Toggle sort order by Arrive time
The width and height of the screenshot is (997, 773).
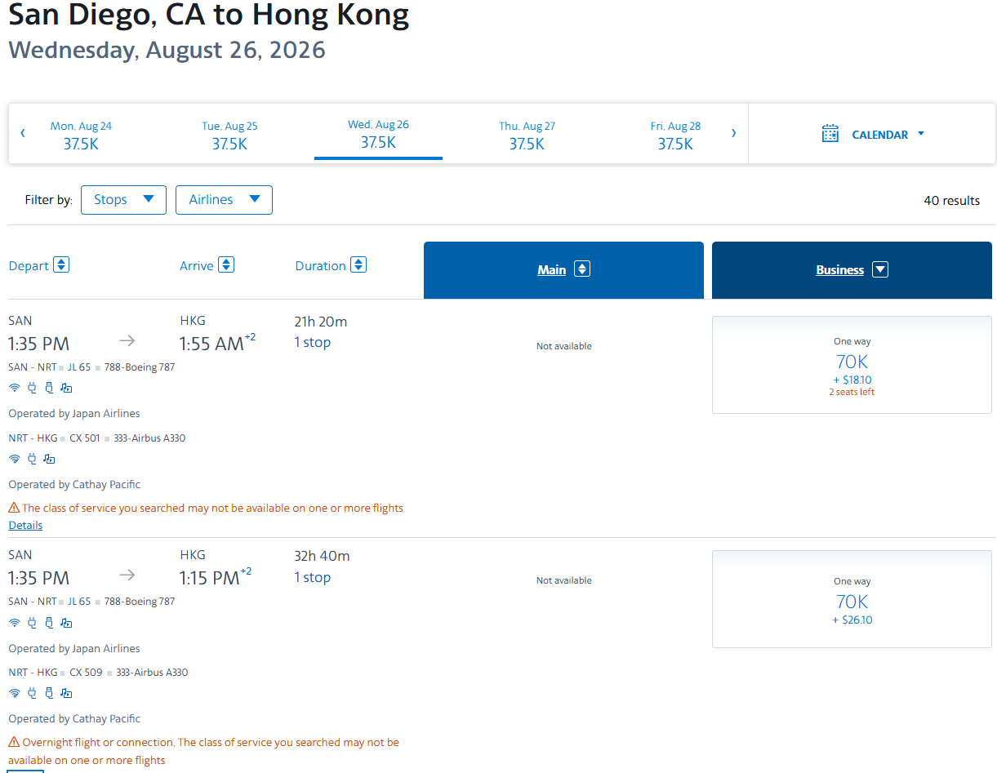pyautogui.click(x=226, y=265)
